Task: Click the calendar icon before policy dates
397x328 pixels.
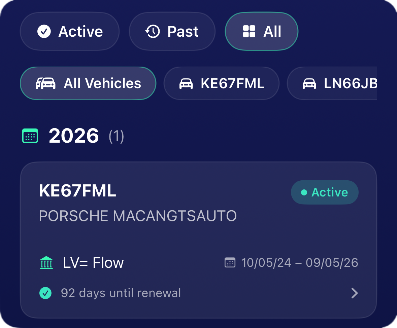Action: (230, 263)
